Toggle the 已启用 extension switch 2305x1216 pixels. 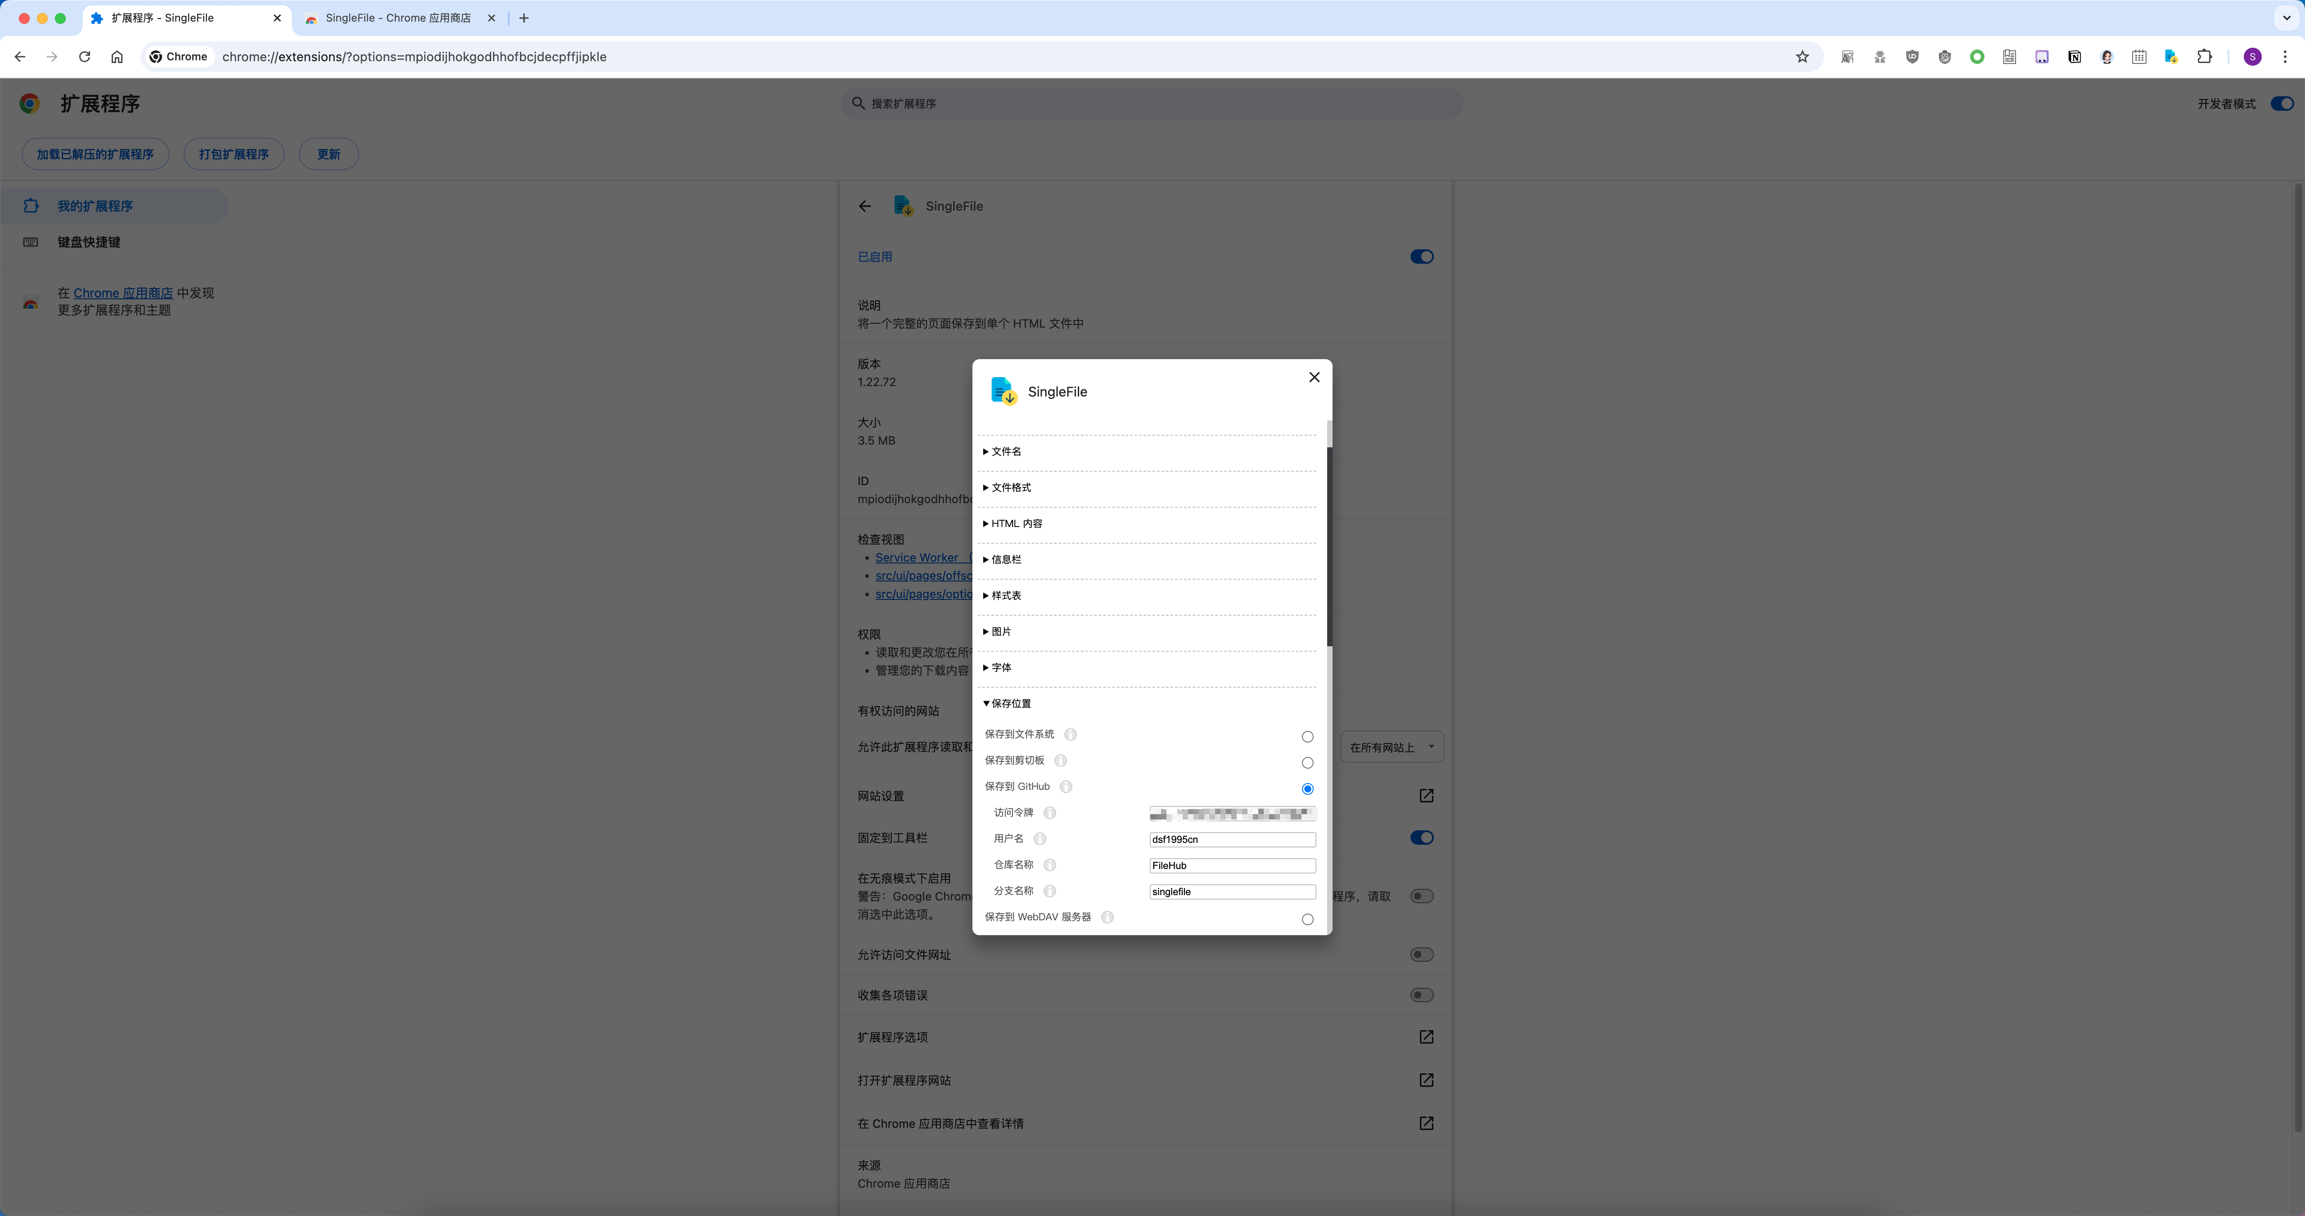(x=1421, y=257)
